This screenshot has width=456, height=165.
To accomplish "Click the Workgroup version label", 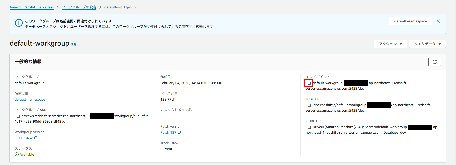I will [30, 132].
